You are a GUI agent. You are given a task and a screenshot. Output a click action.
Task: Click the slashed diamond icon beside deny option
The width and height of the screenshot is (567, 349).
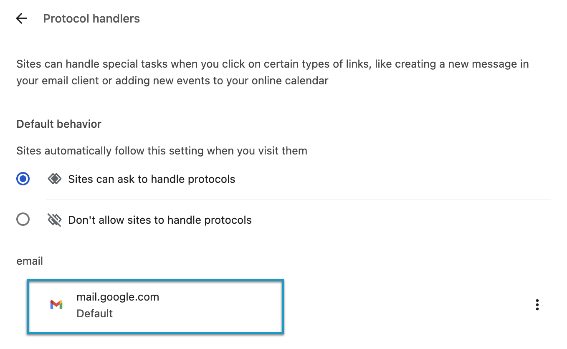click(x=54, y=219)
